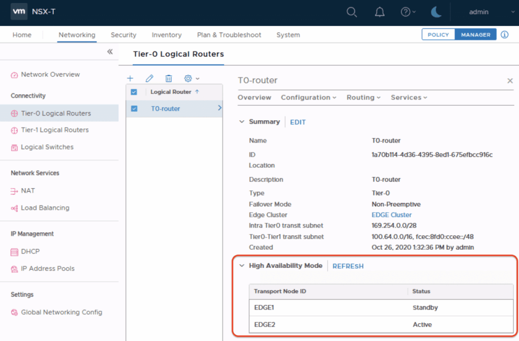The width and height of the screenshot is (519, 341).
Task: Open Tier-1 Logical Routers page
Action: pyautogui.click(x=55, y=130)
